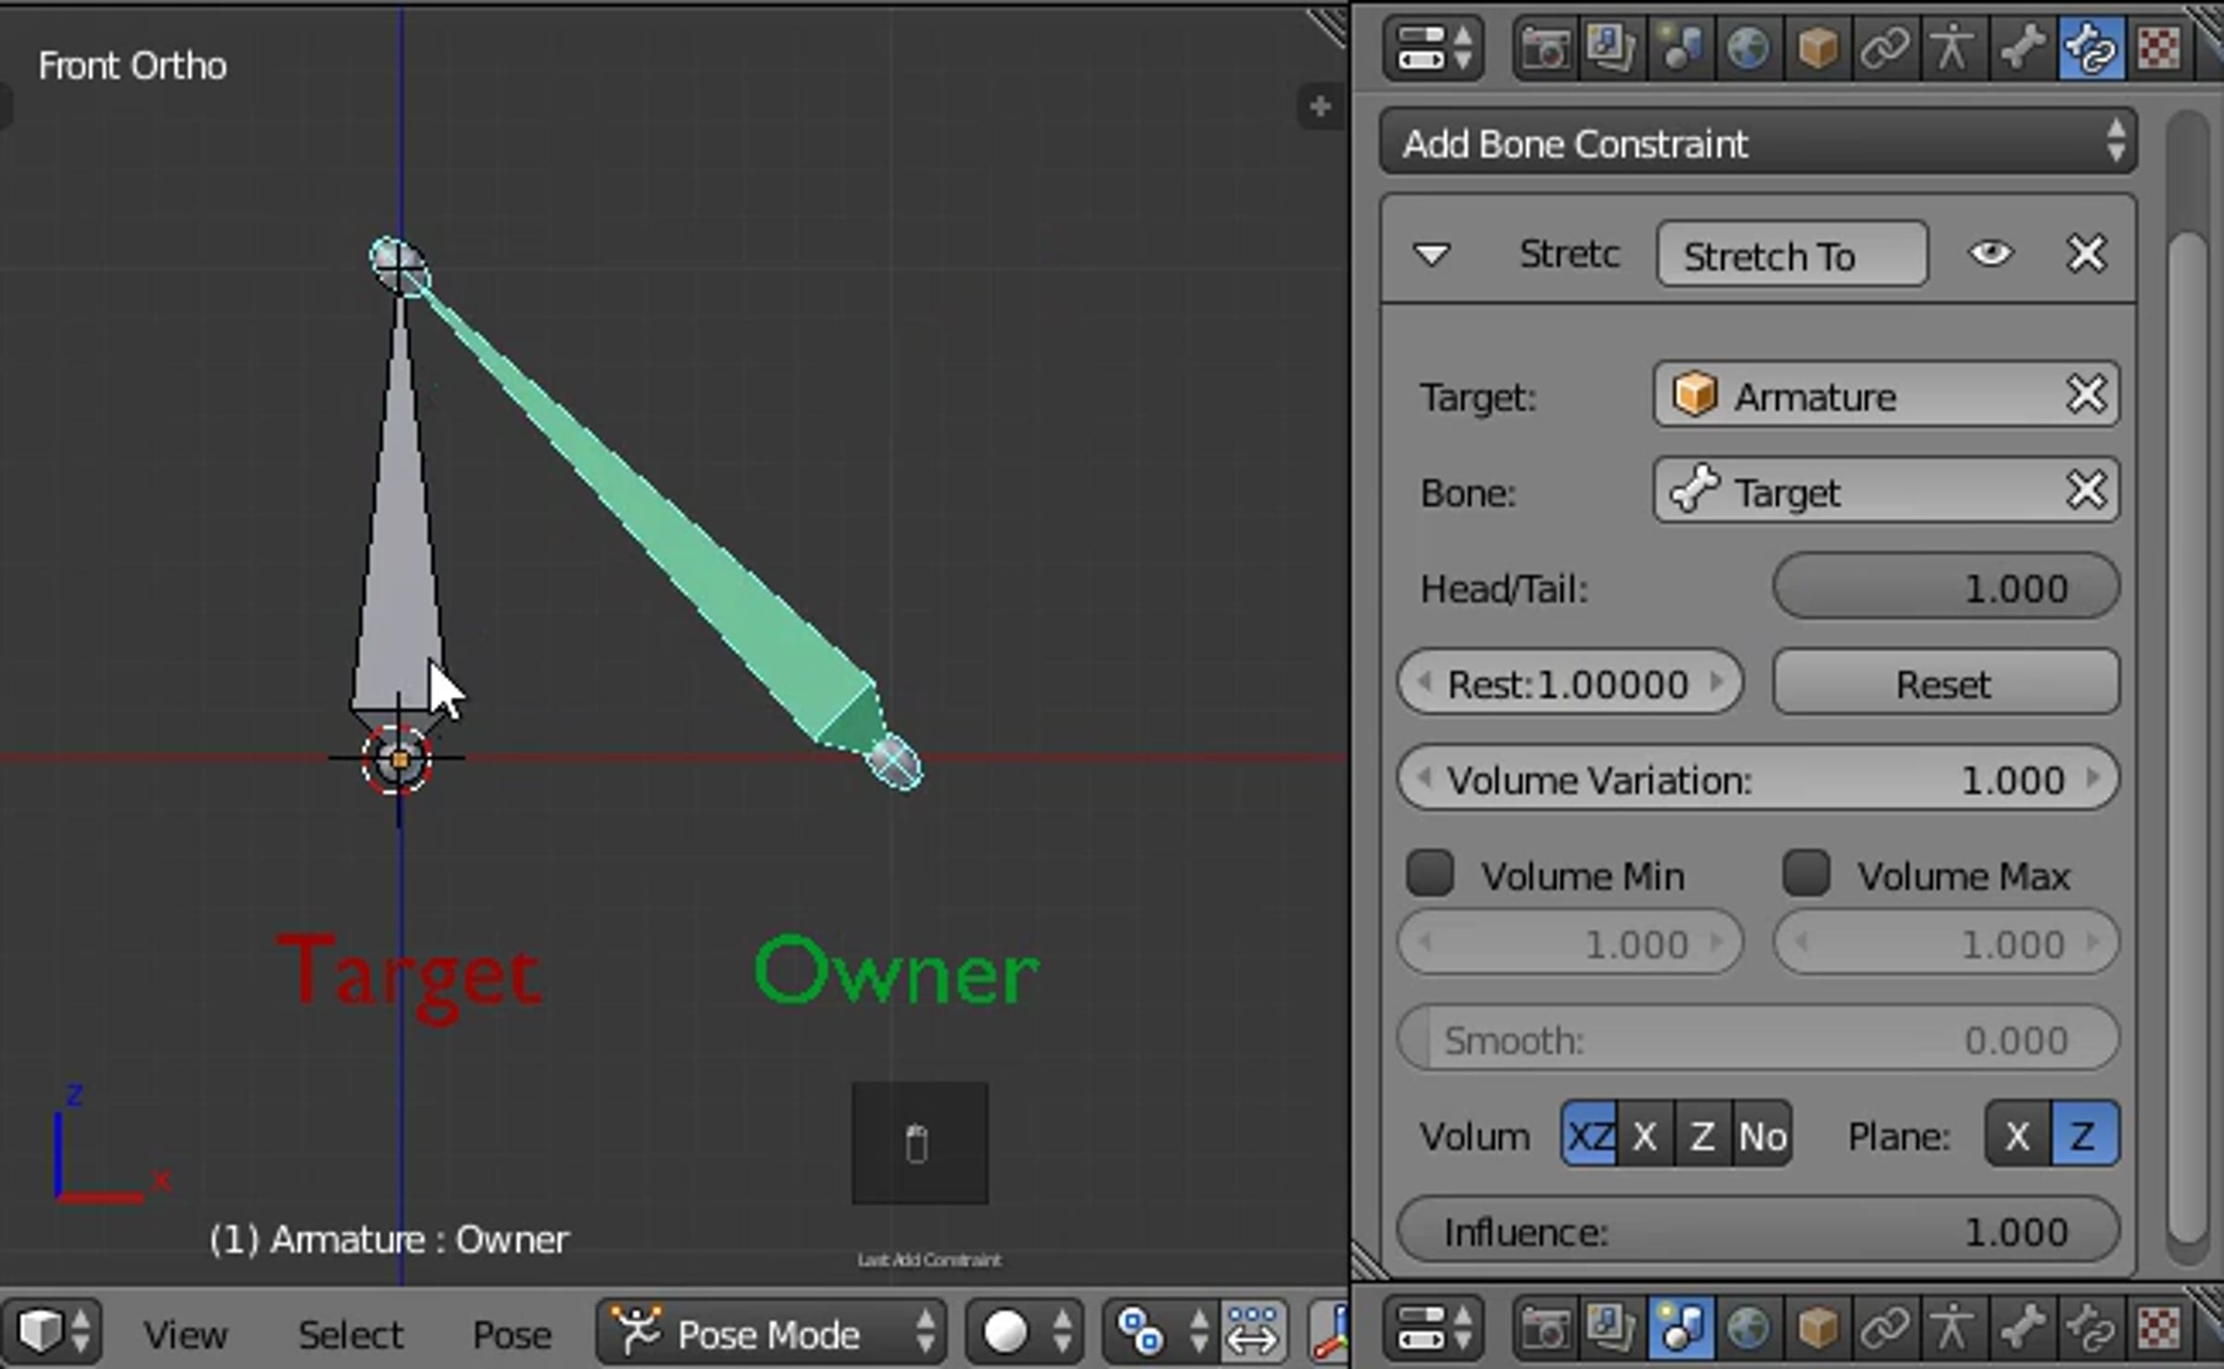Expand viewport properties with plus icon
2224x1369 pixels.
1320,107
